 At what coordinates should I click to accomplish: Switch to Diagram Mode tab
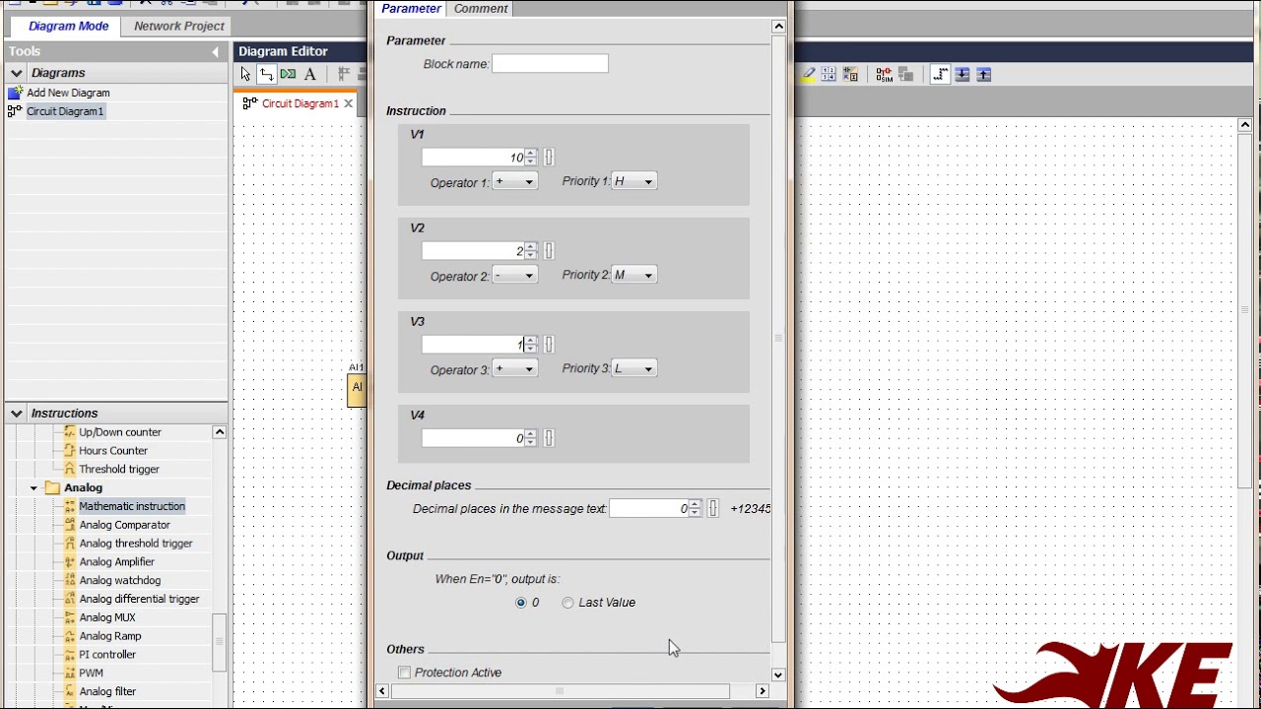click(68, 26)
